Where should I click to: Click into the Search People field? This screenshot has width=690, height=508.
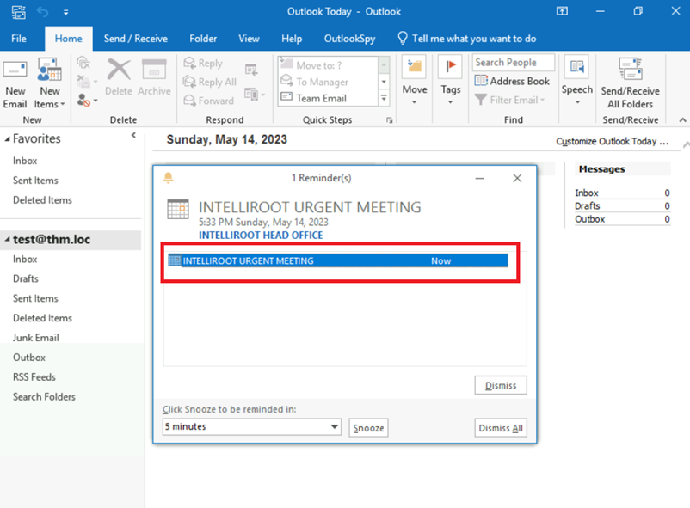[x=514, y=63]
